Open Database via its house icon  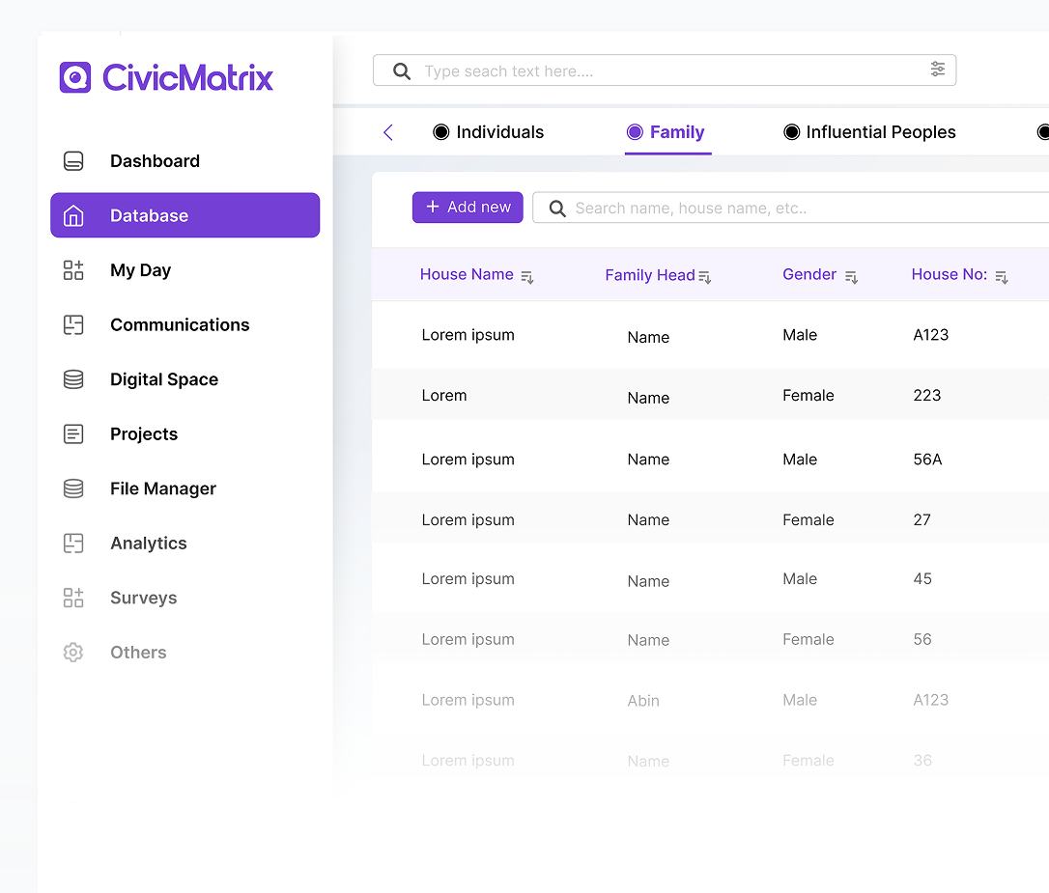(73, 214)
